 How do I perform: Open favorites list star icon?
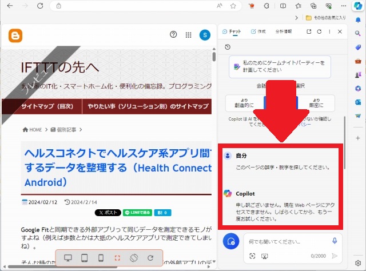pos(299,6)
